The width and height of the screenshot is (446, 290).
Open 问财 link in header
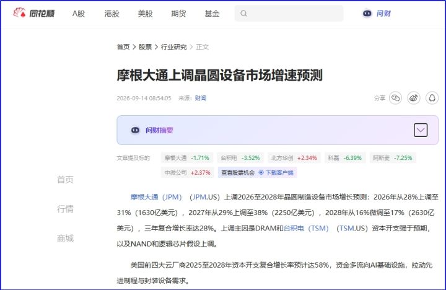coord(383,14)
